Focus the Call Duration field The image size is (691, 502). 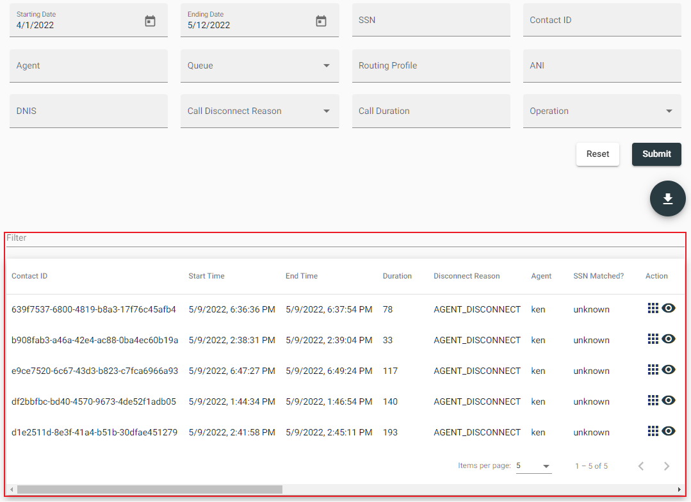click(431, 111)
